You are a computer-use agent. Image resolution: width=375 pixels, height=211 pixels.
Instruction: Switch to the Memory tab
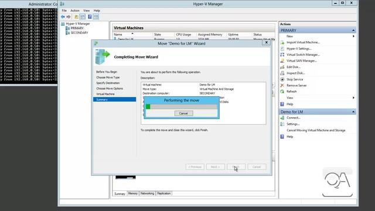point(133,193)
